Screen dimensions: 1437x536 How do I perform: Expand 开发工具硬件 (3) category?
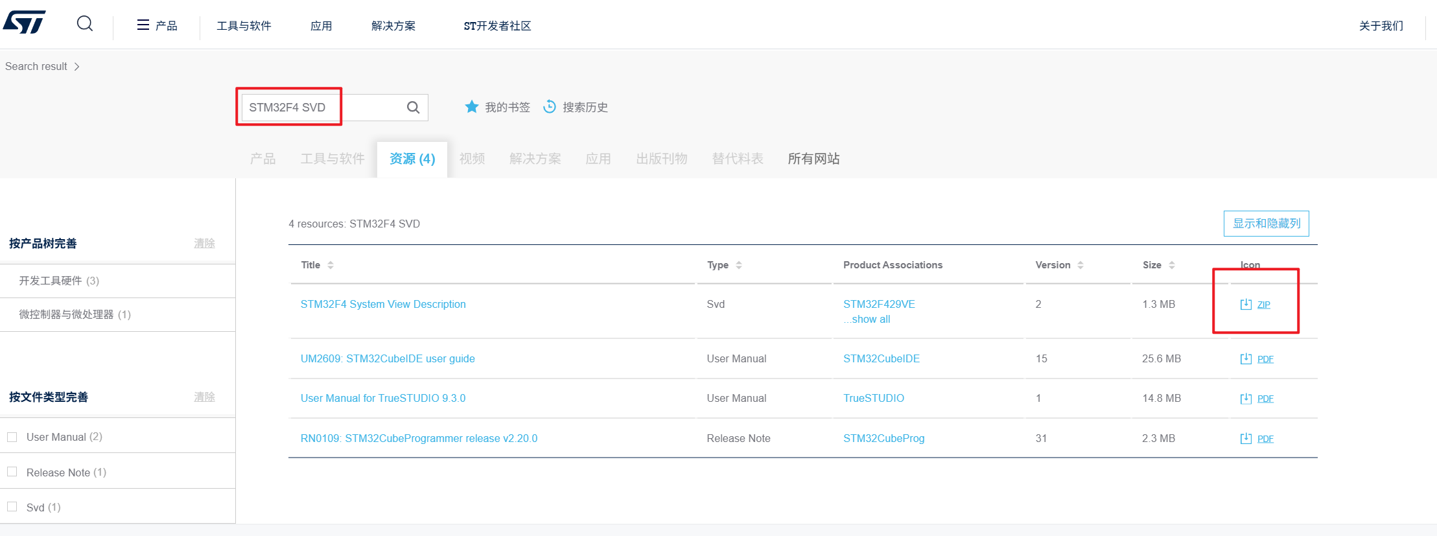tap(59, 281)
